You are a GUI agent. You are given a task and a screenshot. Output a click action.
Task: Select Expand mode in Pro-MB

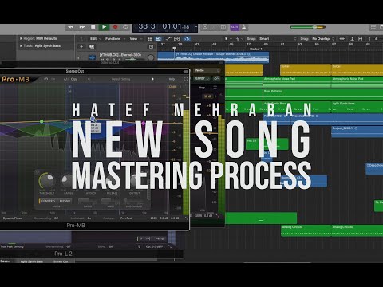tap(65, 201)
